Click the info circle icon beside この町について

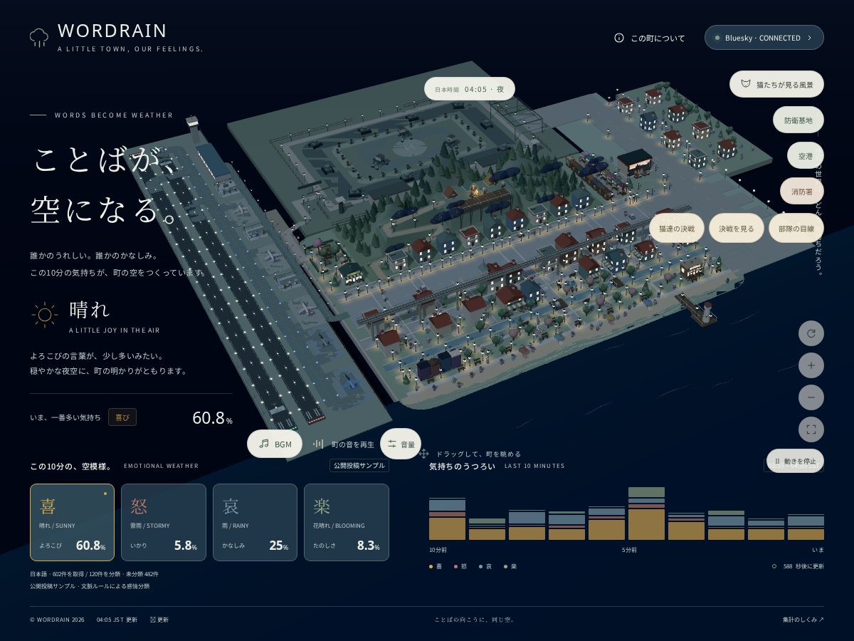coord(619,38)
